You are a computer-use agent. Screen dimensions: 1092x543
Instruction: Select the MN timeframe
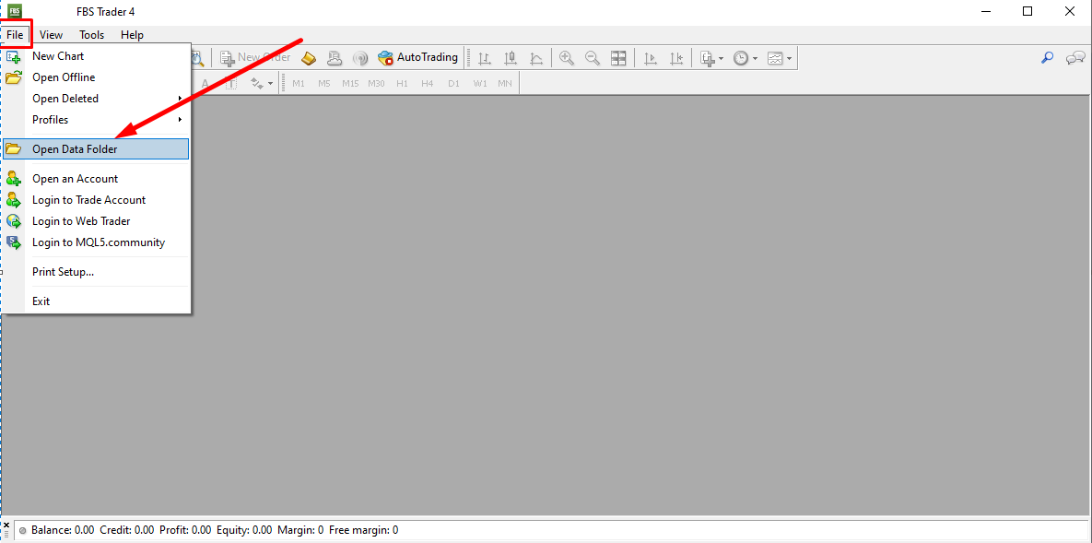tap(505, 84)
